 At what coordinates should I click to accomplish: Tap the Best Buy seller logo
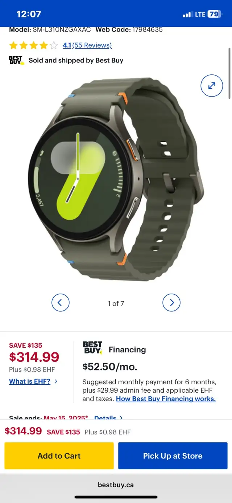point(16,60)
